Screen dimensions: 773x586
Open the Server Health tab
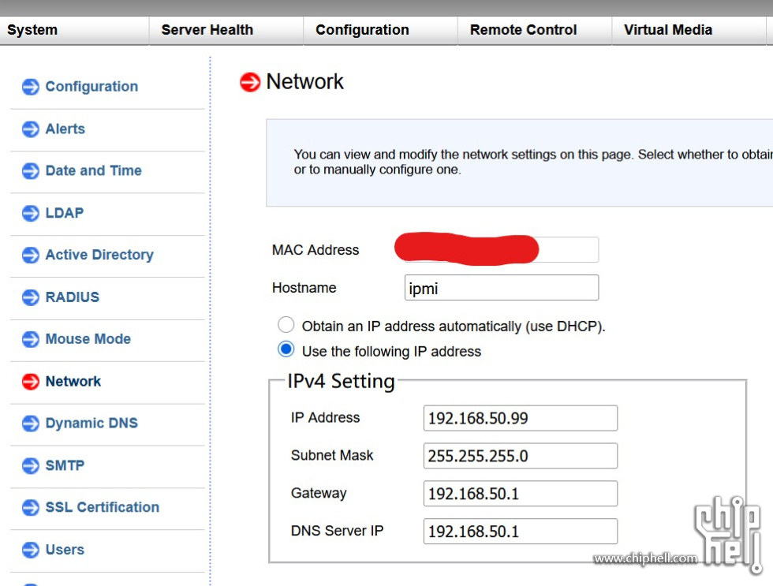pos(207,30)
